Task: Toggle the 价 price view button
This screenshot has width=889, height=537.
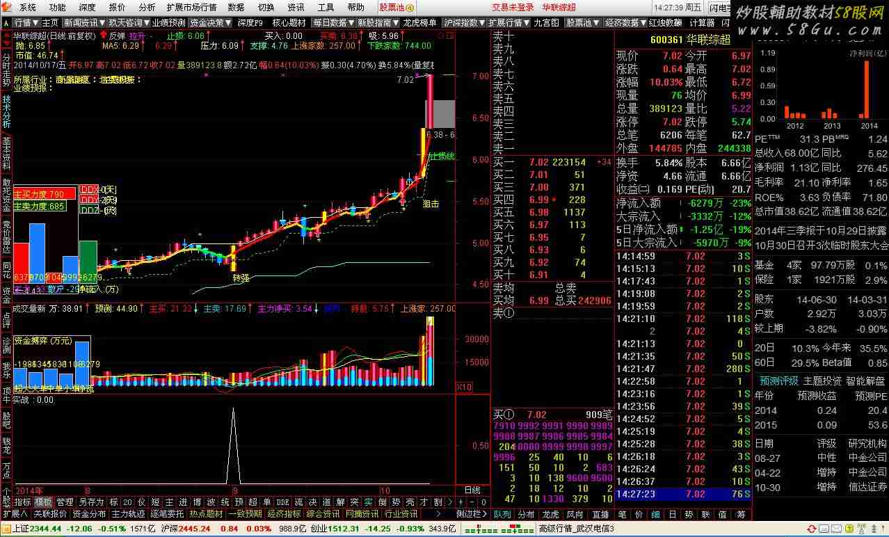Action: click(x=640, y=514)
